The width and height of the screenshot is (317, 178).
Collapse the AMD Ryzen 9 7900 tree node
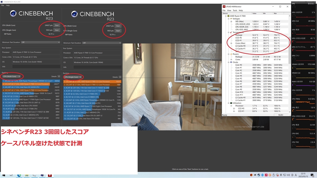pos(226,16)
